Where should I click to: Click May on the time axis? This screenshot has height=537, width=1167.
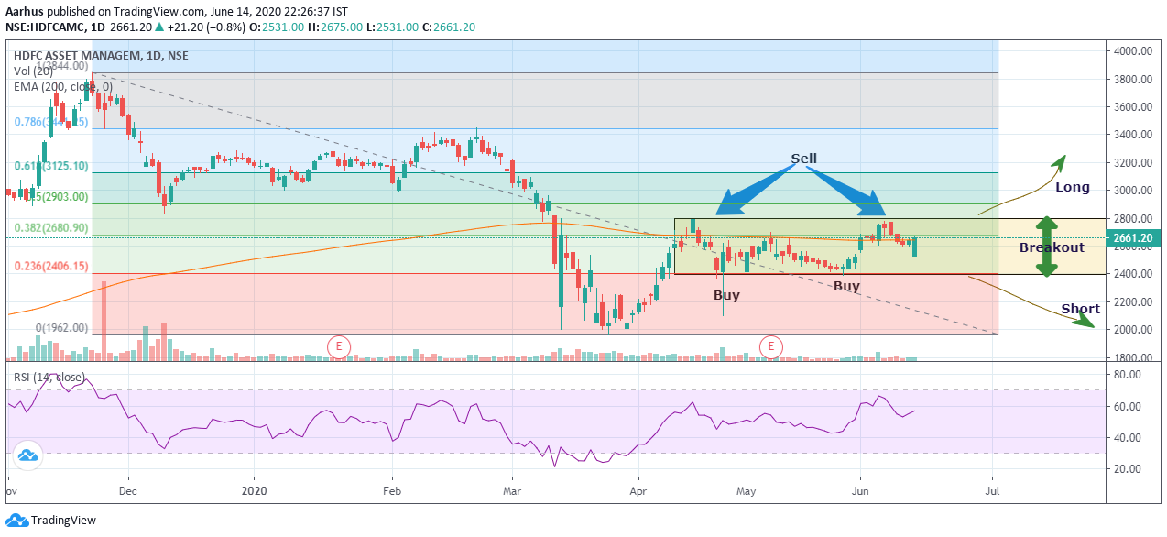(747, 489)
